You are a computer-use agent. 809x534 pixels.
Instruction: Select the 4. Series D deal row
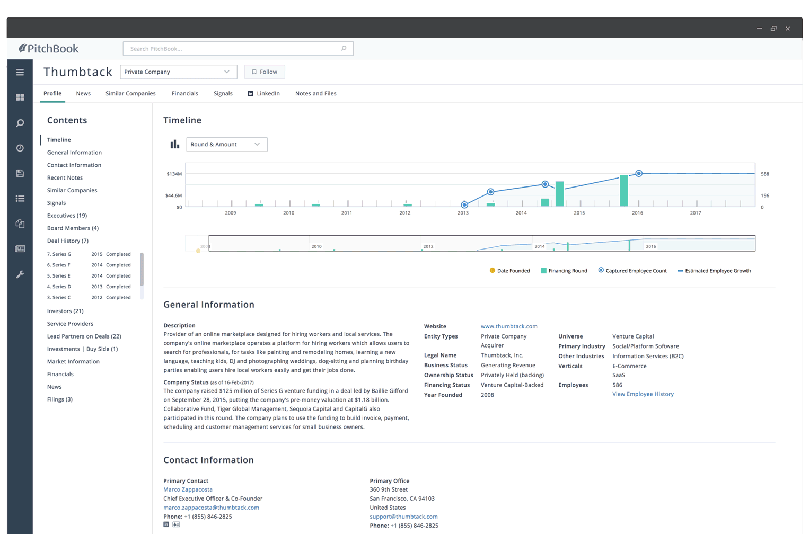[89, 287]
